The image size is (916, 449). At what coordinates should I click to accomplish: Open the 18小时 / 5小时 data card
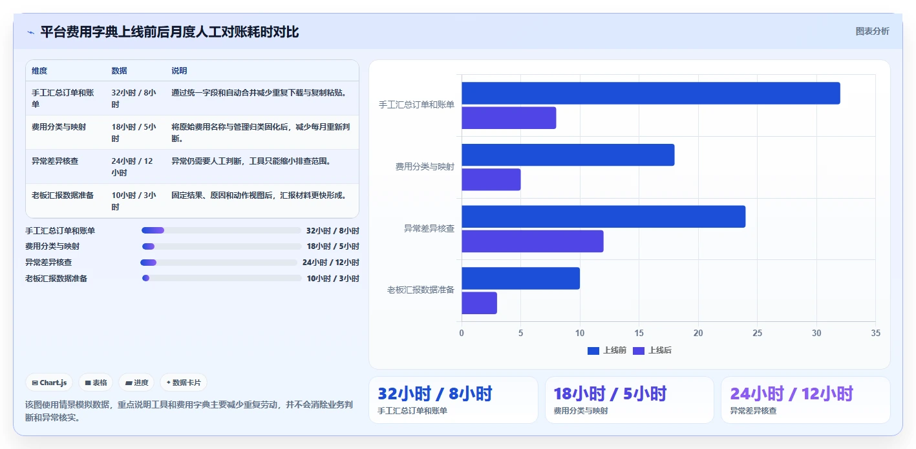[x=630, y=400]
